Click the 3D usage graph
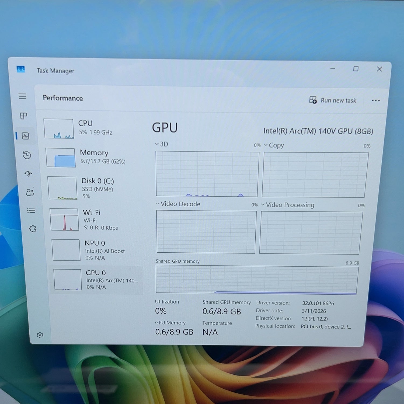The height and width of the screenshot is (404, 404). [x=207, y=174]
